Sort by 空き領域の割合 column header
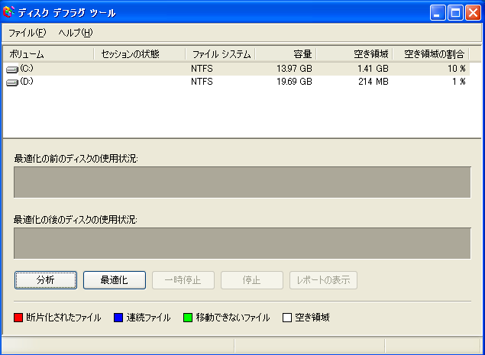The width and height of the screenshot is (485, 355). point(431,54)
